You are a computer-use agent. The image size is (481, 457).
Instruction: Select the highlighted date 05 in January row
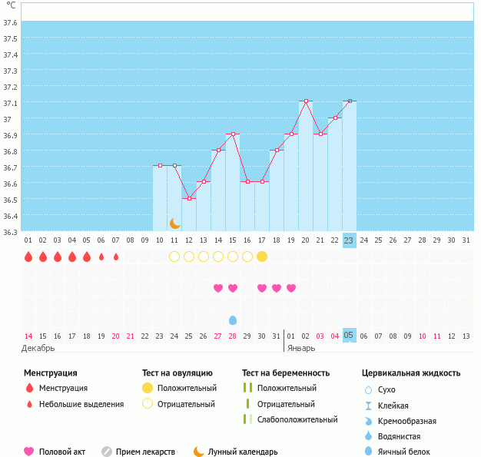pos(349,336)
